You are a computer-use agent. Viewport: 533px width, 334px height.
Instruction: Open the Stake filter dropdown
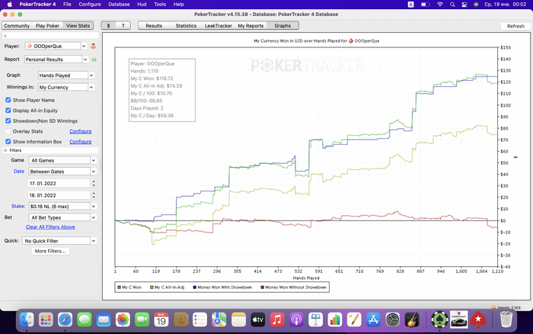[x=94, y=207]
